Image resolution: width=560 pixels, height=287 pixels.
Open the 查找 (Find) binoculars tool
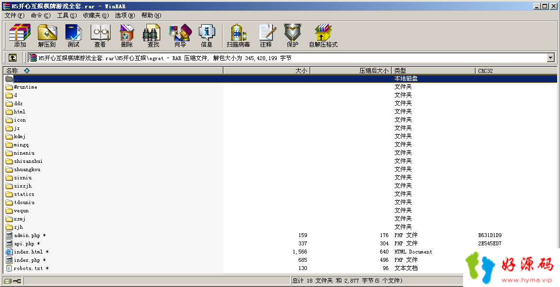[x=153, y=35]
